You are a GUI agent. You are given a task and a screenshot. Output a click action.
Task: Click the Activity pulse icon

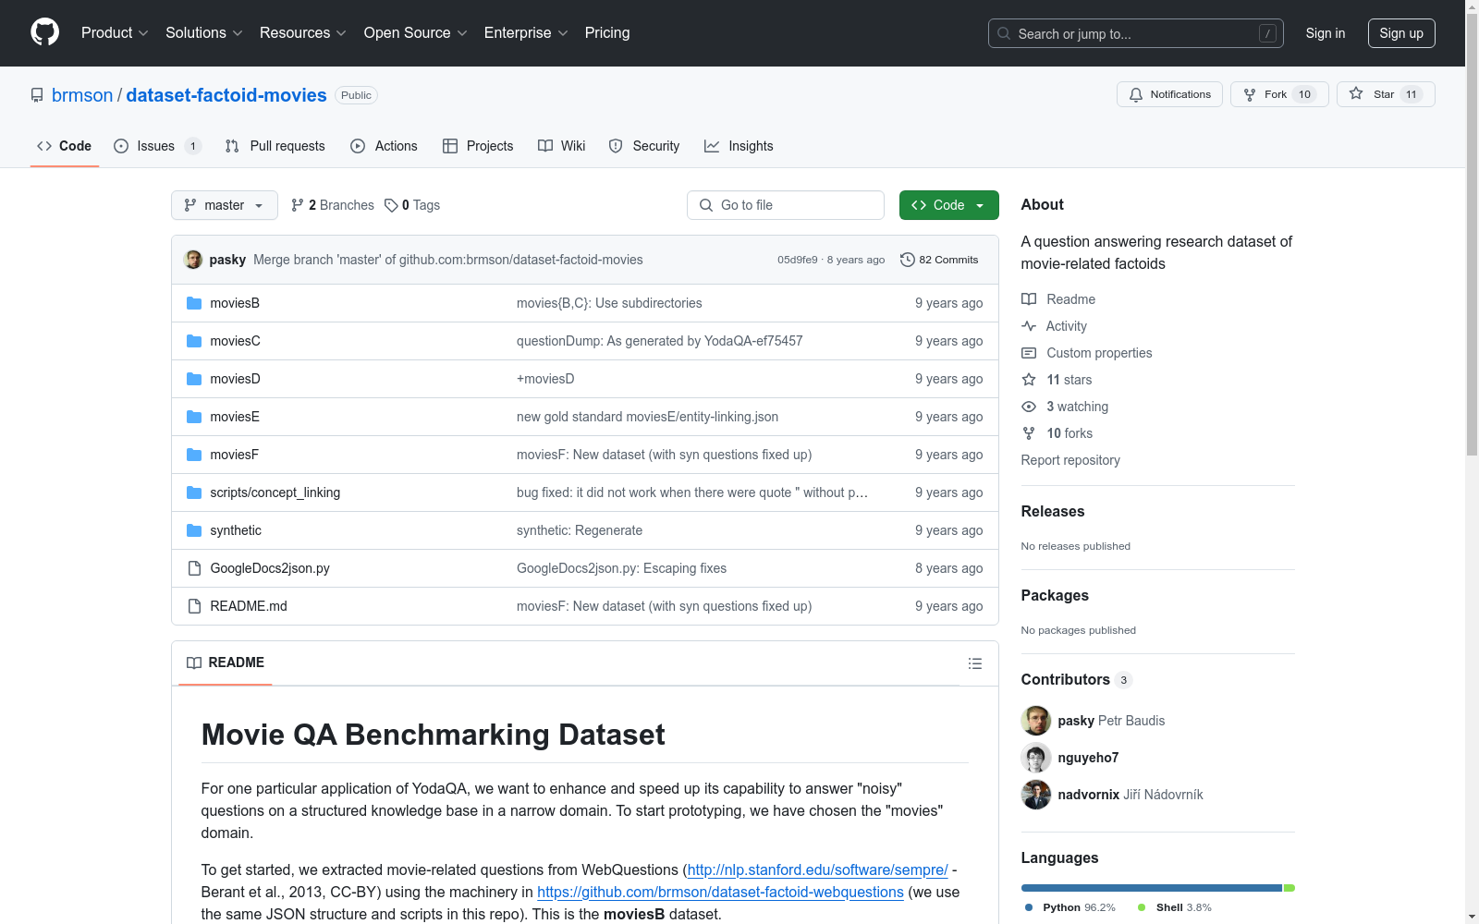point(1029,326)
